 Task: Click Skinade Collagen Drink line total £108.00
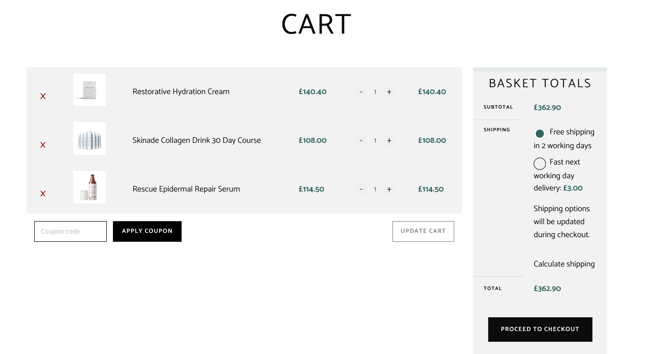coord(432,140)
